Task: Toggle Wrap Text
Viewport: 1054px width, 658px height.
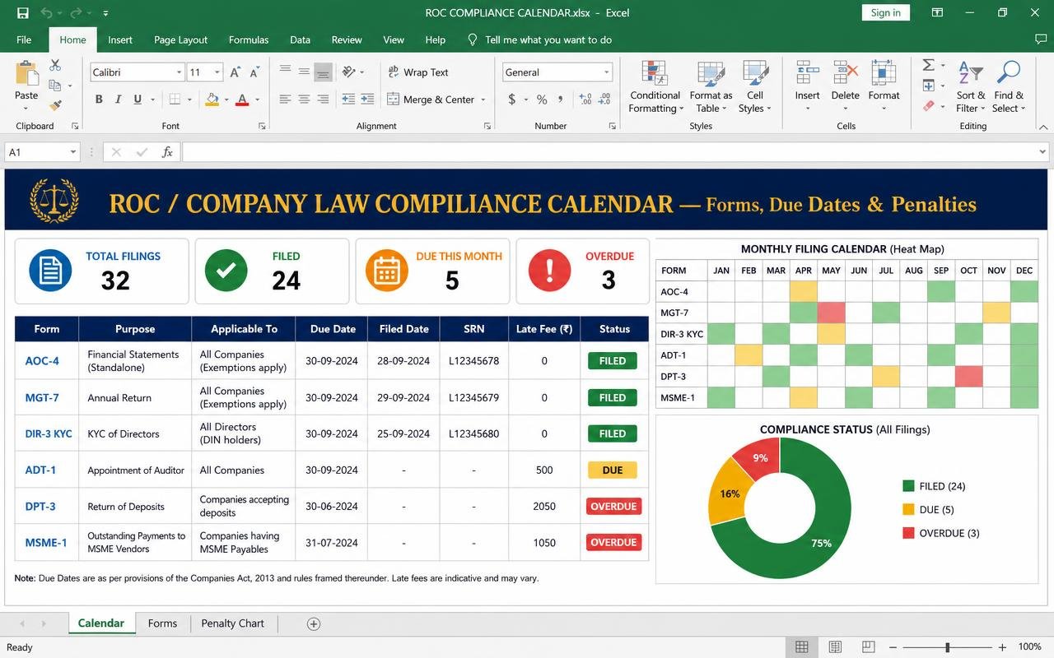Action: (417, 72)
